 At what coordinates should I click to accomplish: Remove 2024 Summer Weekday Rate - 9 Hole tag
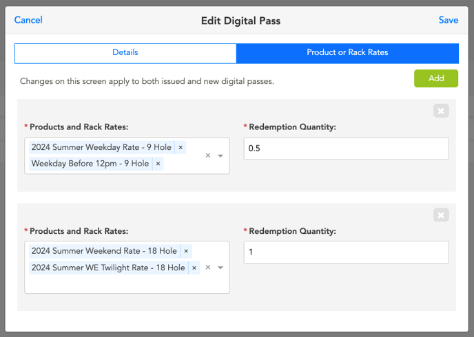point(181,147)
